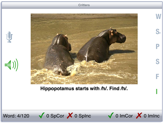Click the 'Word: 4/120' counter

point(16,116)
